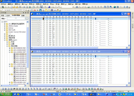Click the blue info circle toolbar icon
This screenshot has height=96, width=134.
point(124,7)
